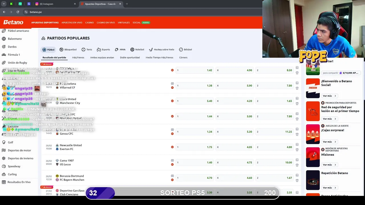This screenshot has height=205, width=365.
Task: Open Deportes de motor in sidebar
Action: 19,150
